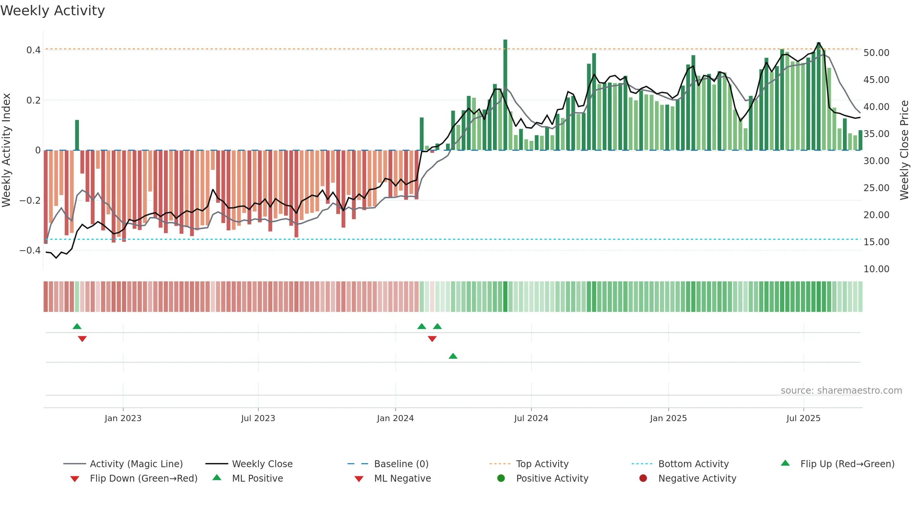915x514 pixels.
Task: Click the source: sharemaestro.com text
Action: click(841, 391)
